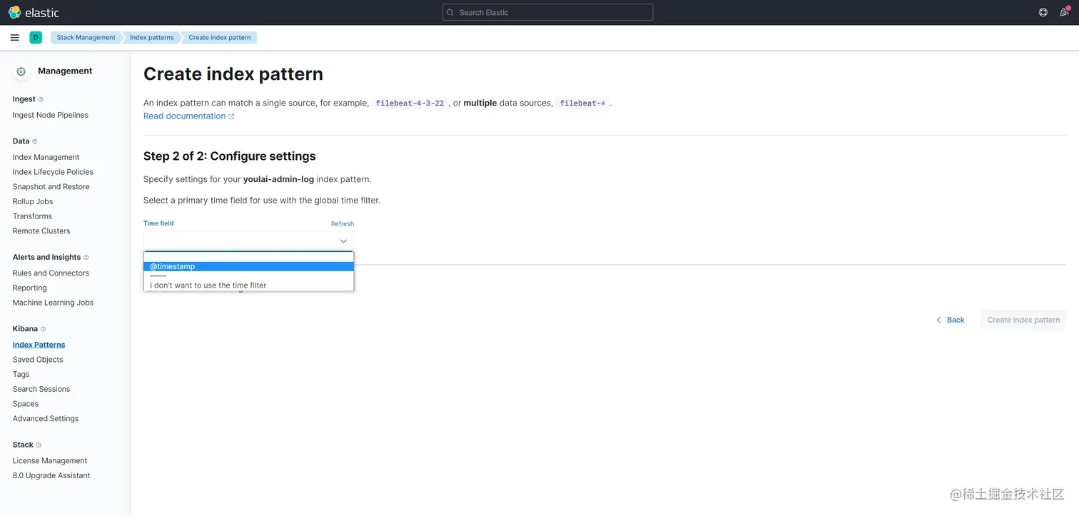
Task: Click the Stack section info icon
Action: [x=39, y=445]
